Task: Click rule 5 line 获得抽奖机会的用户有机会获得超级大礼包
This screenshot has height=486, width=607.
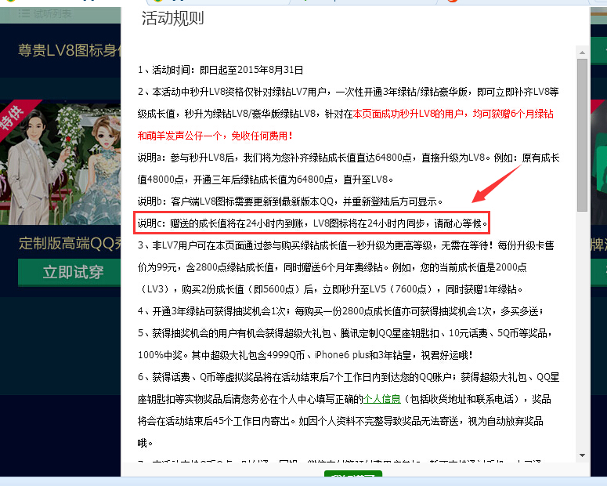Action: click(x=345, y=333)
